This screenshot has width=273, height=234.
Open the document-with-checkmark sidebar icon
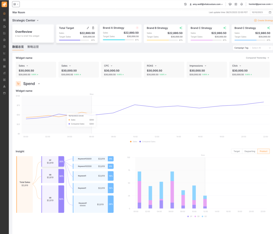[x=4, y=47]
